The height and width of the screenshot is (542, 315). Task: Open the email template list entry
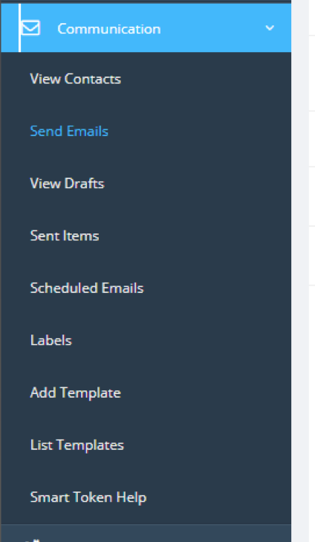click(77, 445)
